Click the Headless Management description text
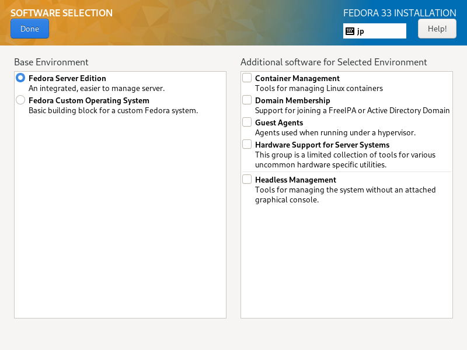Viewport: 467px width, 350px height. (x=345, y=195)
